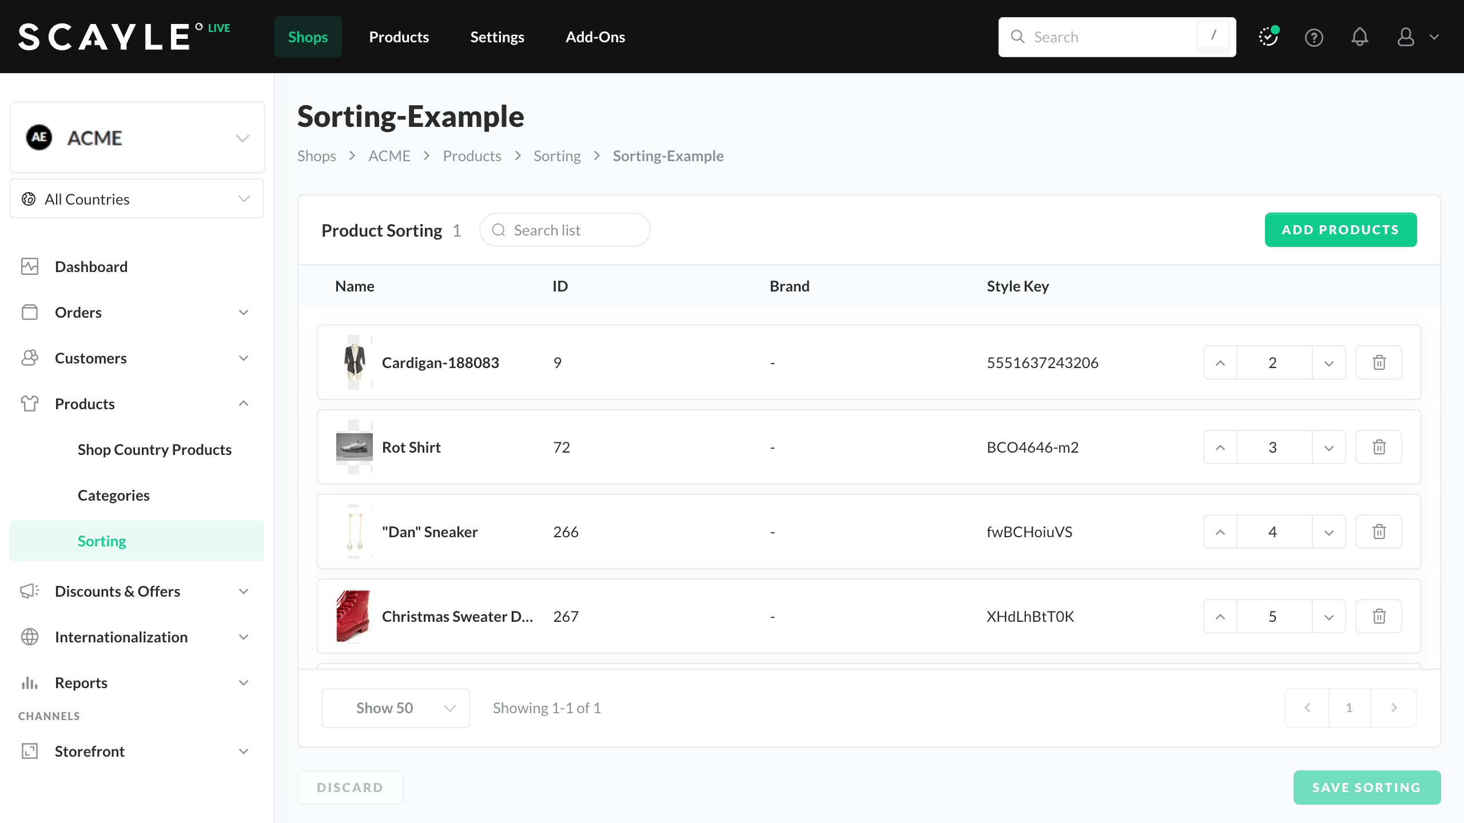Delete the Cardigan-188083 row via trash icon
The width and height of the screenshot is (1464, 823).
tap(1379, 362)
